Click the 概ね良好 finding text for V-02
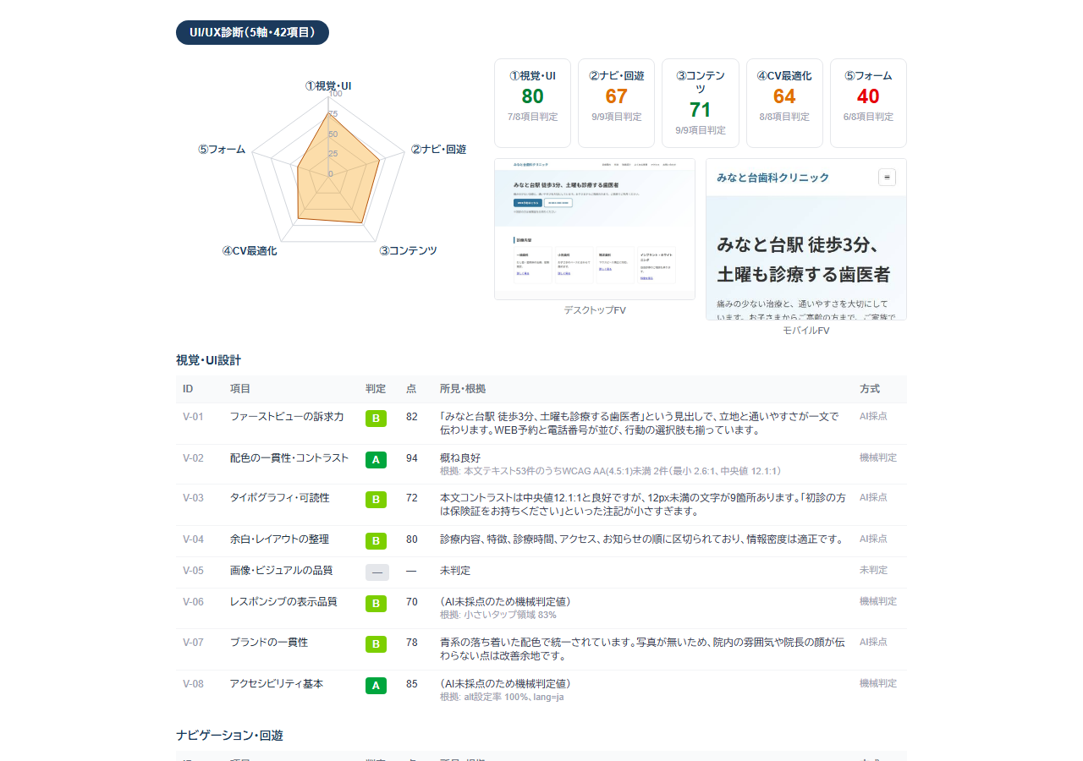 point(460,457)
